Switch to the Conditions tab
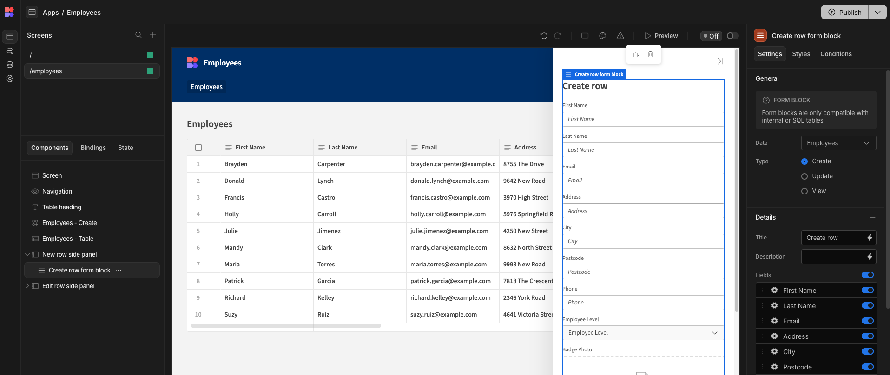This screenshot has height=375, width=890. 836,54
